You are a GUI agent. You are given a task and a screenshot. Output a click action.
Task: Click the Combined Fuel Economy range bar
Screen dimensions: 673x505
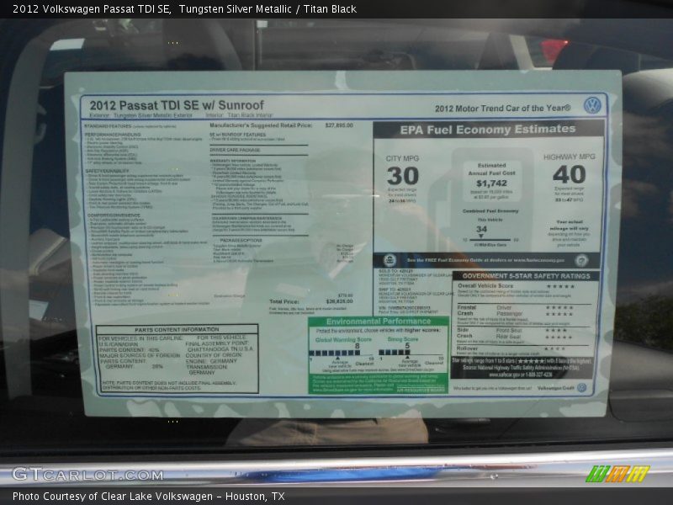point(492,240)
